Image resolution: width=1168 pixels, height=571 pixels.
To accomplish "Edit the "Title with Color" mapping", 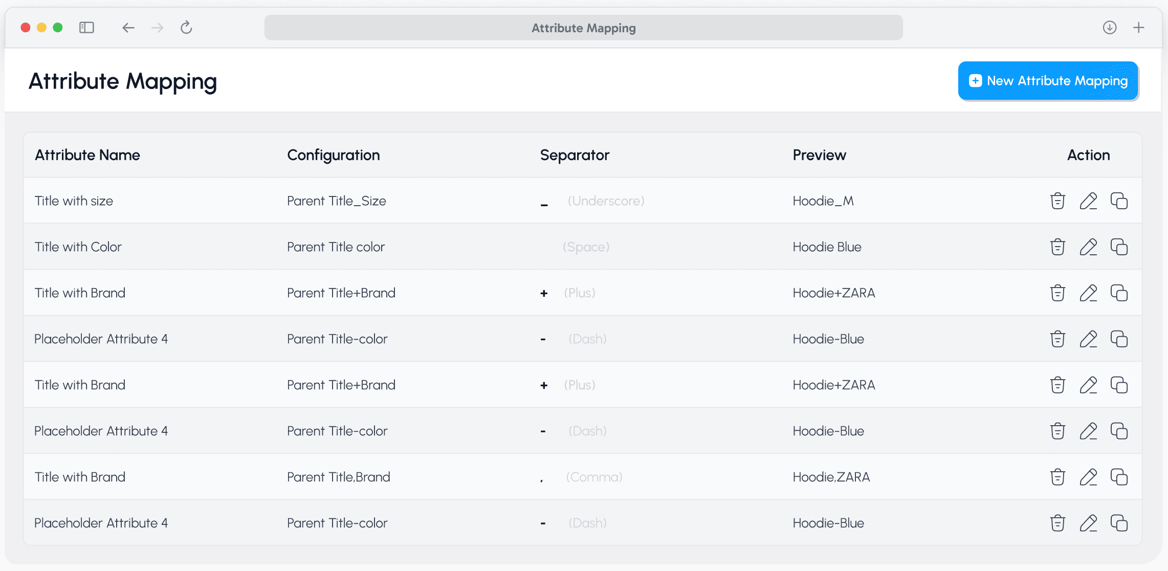I will [1088, 247].
